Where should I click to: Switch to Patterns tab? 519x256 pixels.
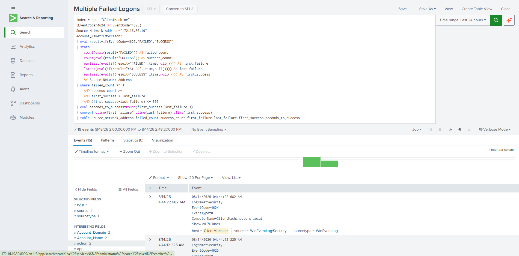[108, 140]
